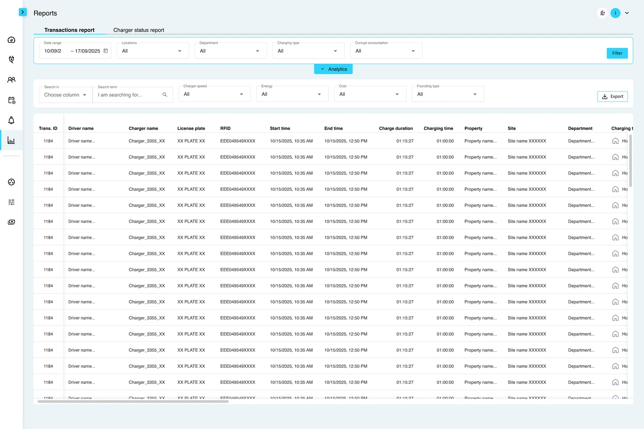Image resolution: width=644 pixels, height=429 pixels.
Task: Click the Export button
Action: click(613, 97)
